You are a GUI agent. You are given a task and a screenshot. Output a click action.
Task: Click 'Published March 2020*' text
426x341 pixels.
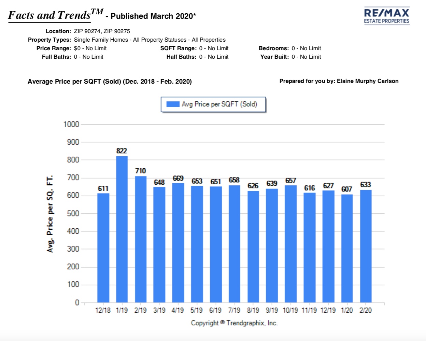click(x=153, y=16)
